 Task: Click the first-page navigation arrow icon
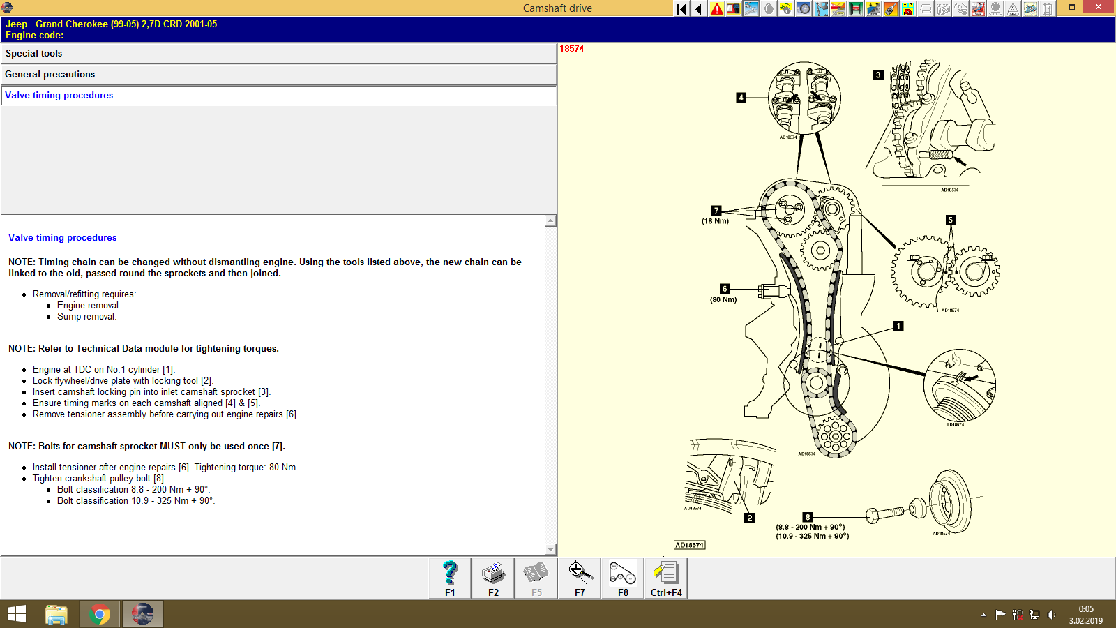pos(681,8)
